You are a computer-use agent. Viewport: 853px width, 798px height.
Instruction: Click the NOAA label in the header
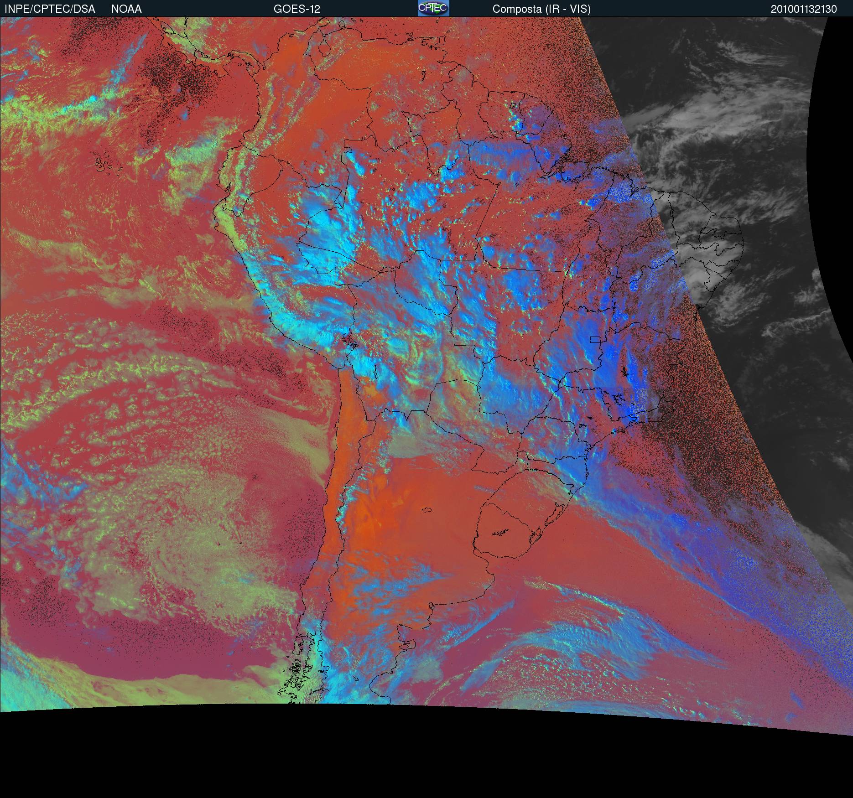click(126, 9)
